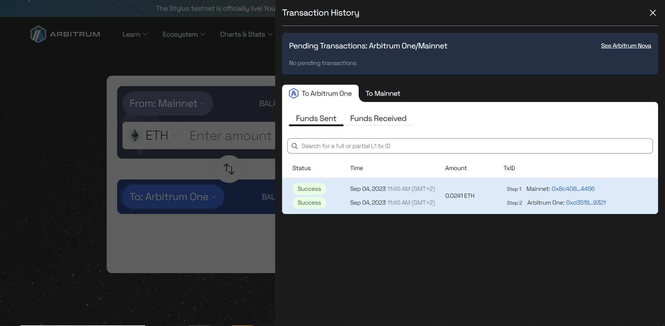The height and width of the screenshot is (326, 665).
Task: Open the ETH token selector
Action: pyautogui.click(x=153, y=136)
